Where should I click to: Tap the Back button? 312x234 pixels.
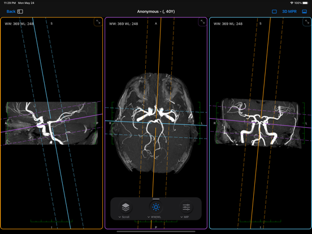(x=11, y=11)
